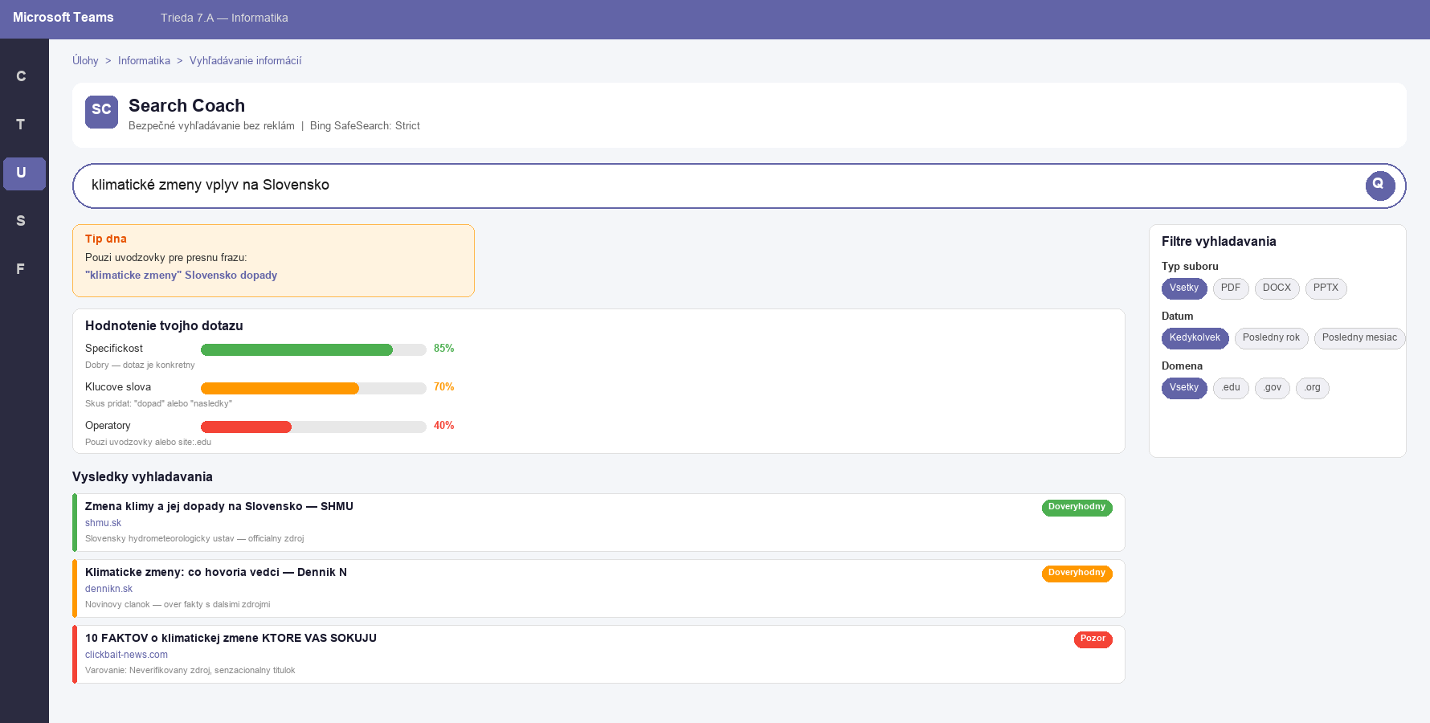Viewport: 1430px width, 723px height.
Task: Click the orange Doveryhodny badge on Dennik N result
Action: coord(1077,573)
